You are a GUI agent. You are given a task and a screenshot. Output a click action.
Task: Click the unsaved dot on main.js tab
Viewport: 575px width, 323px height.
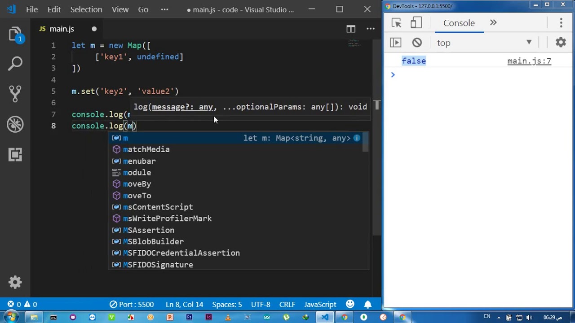94,29
